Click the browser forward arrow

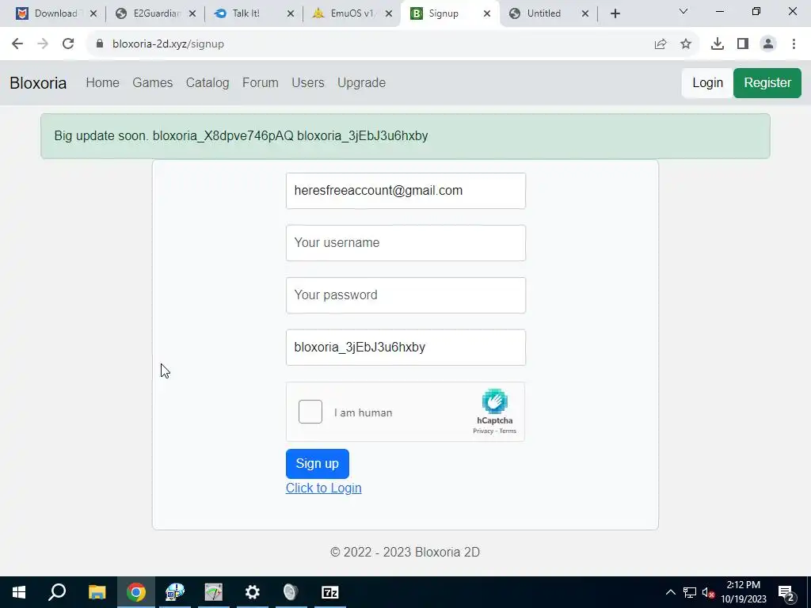pyautogui.click(x=43, y=44)
